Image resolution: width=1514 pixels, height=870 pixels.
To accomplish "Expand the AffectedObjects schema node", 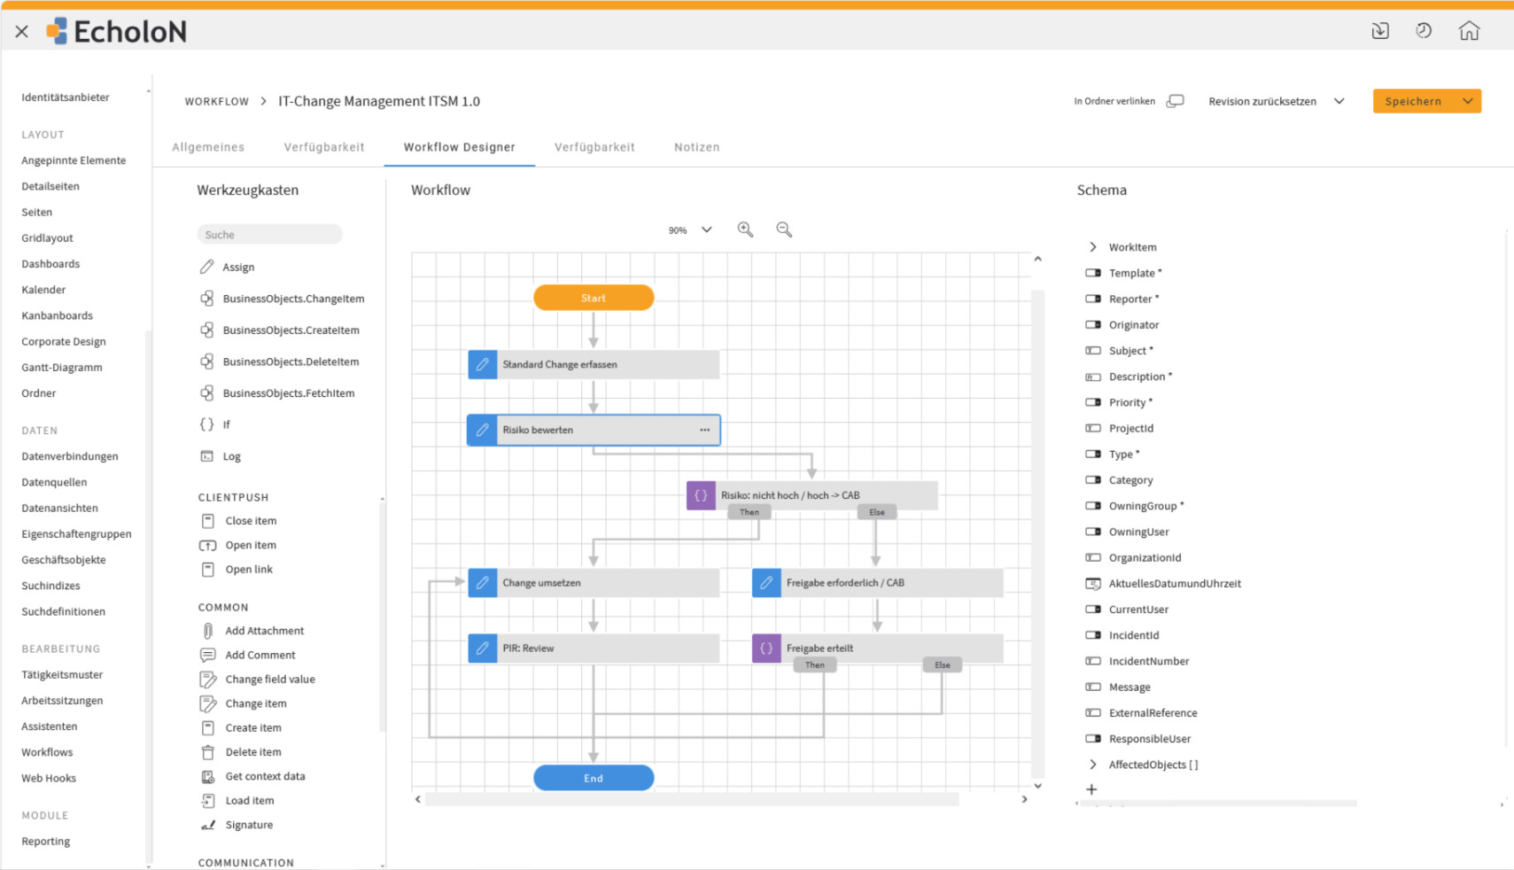I will click(x=1093, y=765).
